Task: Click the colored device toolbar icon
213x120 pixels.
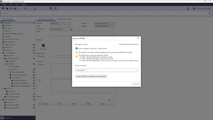Action: pyautogui.click(x=35, y=8)
